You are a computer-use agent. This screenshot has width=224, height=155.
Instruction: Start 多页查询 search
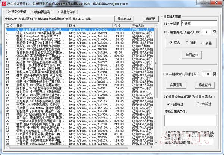click(176, 85)
